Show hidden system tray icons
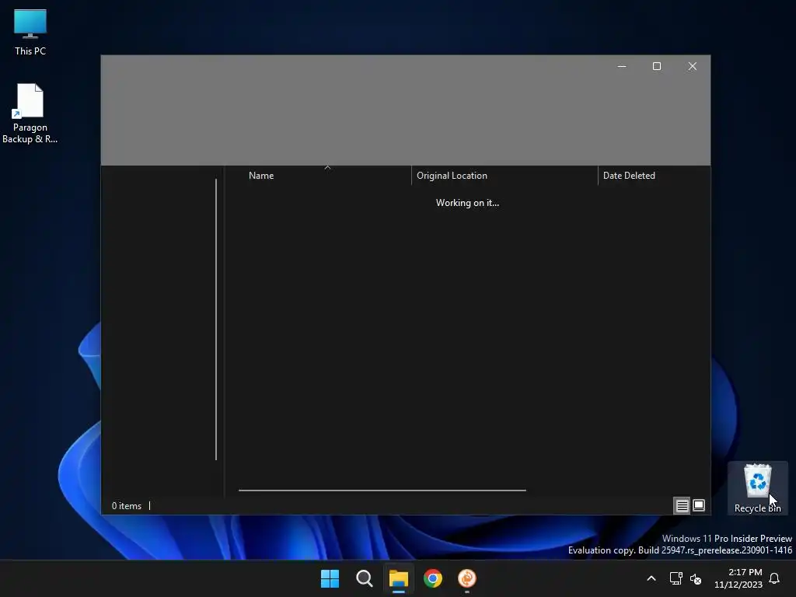This screenshot has width=796, height=597. tap(651, 578)
